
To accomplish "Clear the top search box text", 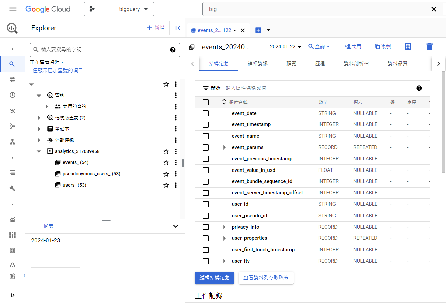I will point(434,9).
